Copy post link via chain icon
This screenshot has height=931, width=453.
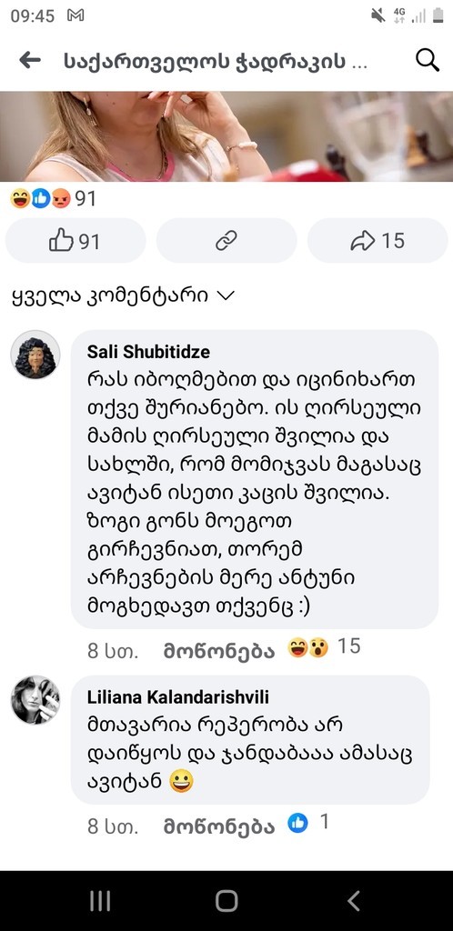pos(226,240)
